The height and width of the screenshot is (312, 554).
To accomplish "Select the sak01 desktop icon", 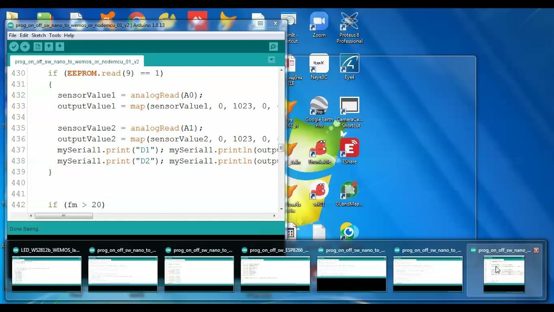I will (x=319, y=194).
